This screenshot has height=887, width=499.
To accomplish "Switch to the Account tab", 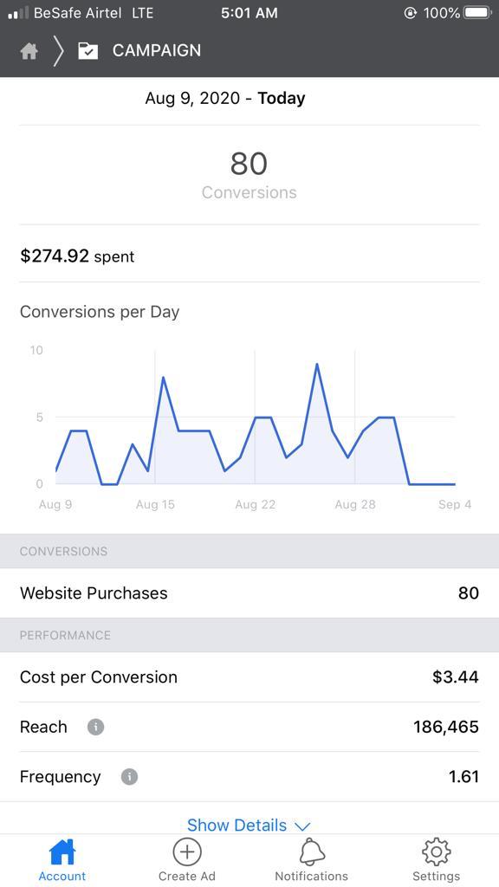I will [x=62, y=860].
